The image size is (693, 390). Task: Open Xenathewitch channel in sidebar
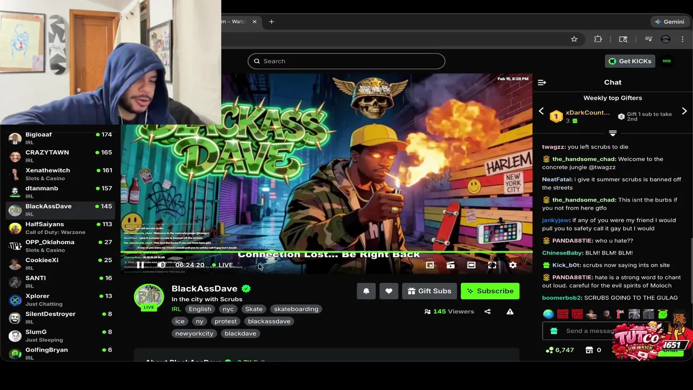coord(60,174)
